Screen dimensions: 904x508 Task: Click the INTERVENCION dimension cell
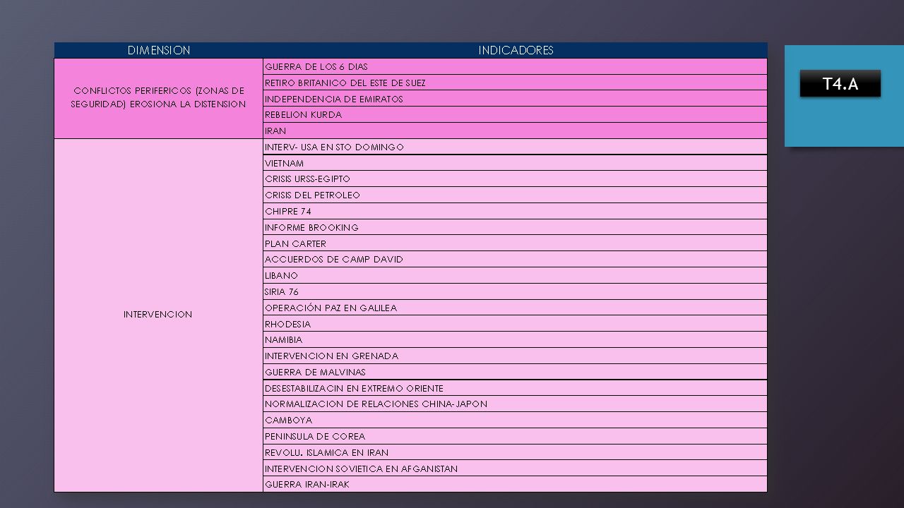[x=159, y=315]
